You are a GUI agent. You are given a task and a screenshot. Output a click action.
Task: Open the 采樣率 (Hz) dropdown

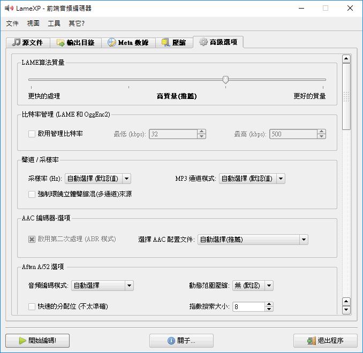pyautogui.click(x=98, y=179)
